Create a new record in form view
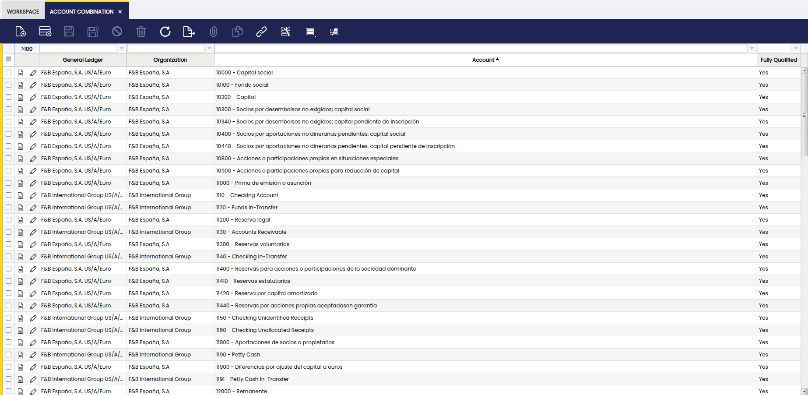Viewport: 808px width, 395px height. pyautogui.click(x=21, y=32)
